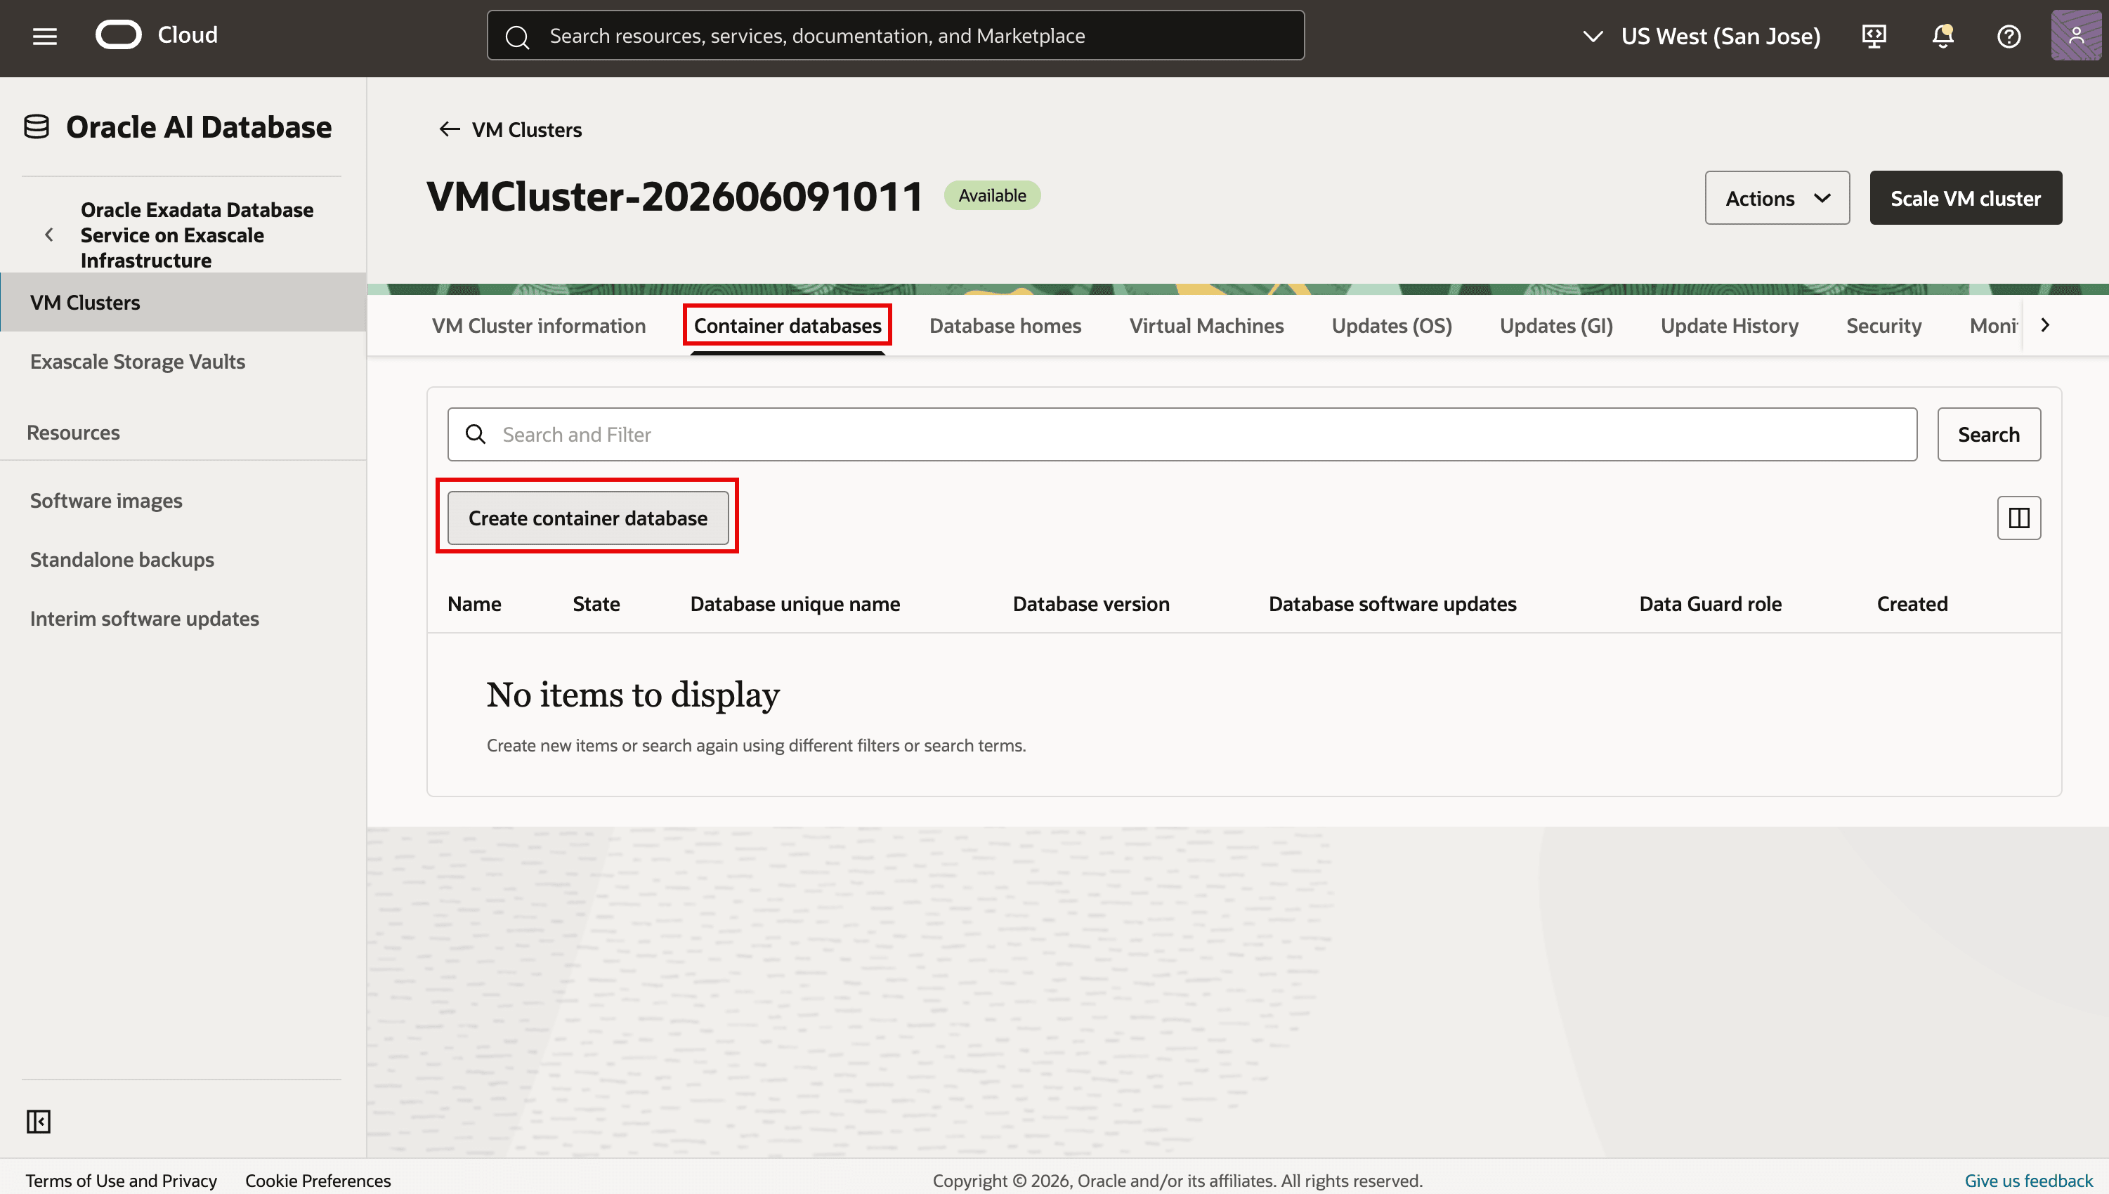Expand the US West (San Jose) region selector
The width and height of the screenshot is (2109, 1194).
pos(1701,36)
